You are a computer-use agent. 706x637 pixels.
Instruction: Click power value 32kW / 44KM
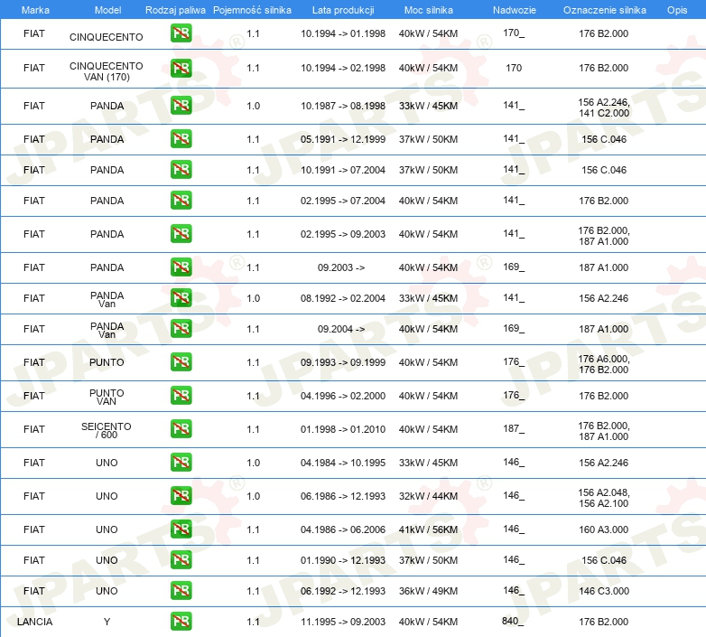pyautogui.click(x=428, y=496)
